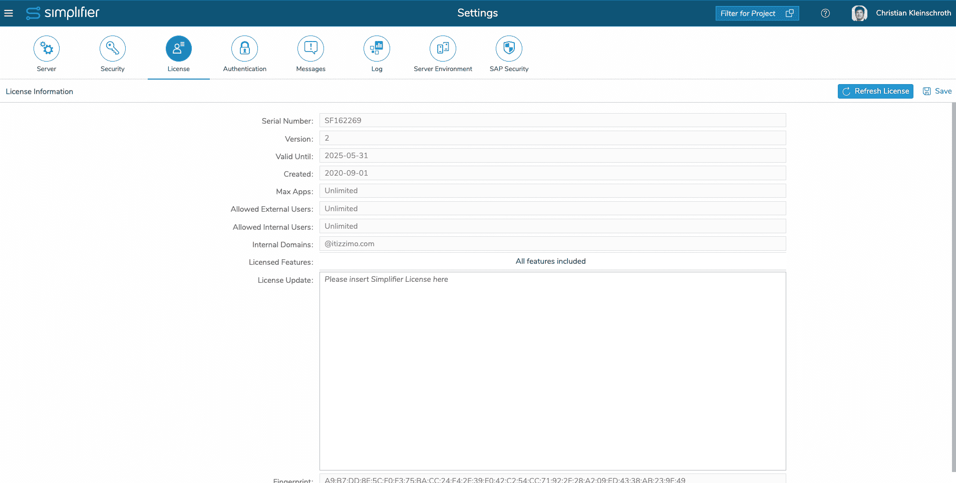
Task: Click the License Update text area
Action: click(x=553, y=371)
